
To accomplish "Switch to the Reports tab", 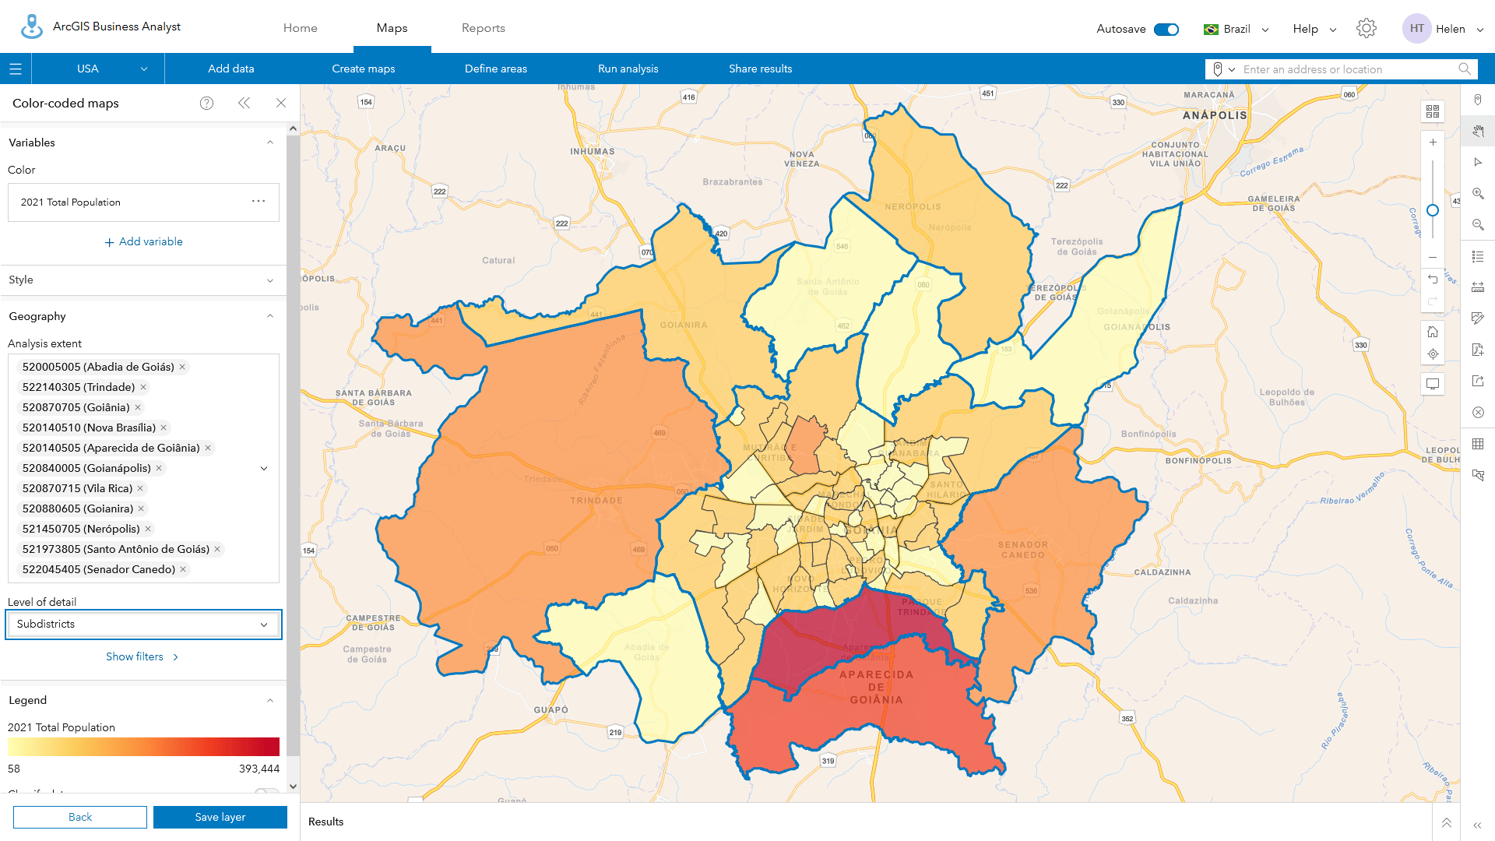I will pos(483,28).
